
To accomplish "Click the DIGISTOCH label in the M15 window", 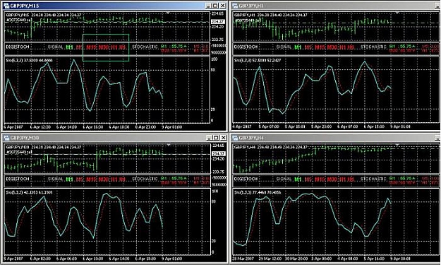I will [18, 47].
